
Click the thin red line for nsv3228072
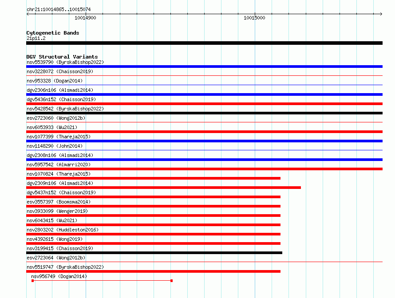[204, 75]
